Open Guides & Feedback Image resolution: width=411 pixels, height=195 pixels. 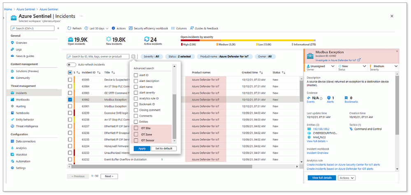pyautogui.click(x=204, y=28)
